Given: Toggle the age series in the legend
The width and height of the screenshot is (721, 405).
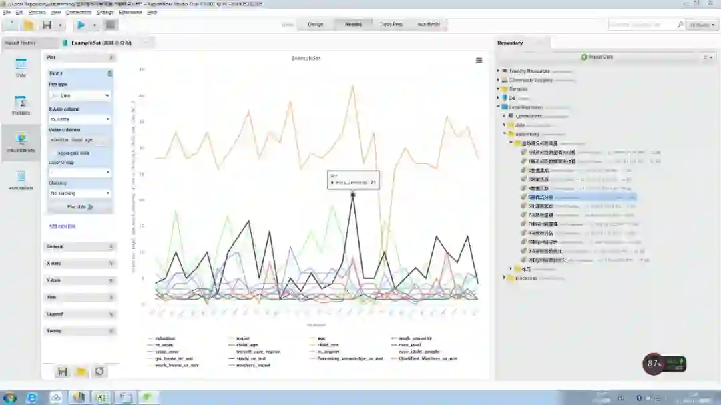Looking at the screenshot, I should click(x=318, y=338).
